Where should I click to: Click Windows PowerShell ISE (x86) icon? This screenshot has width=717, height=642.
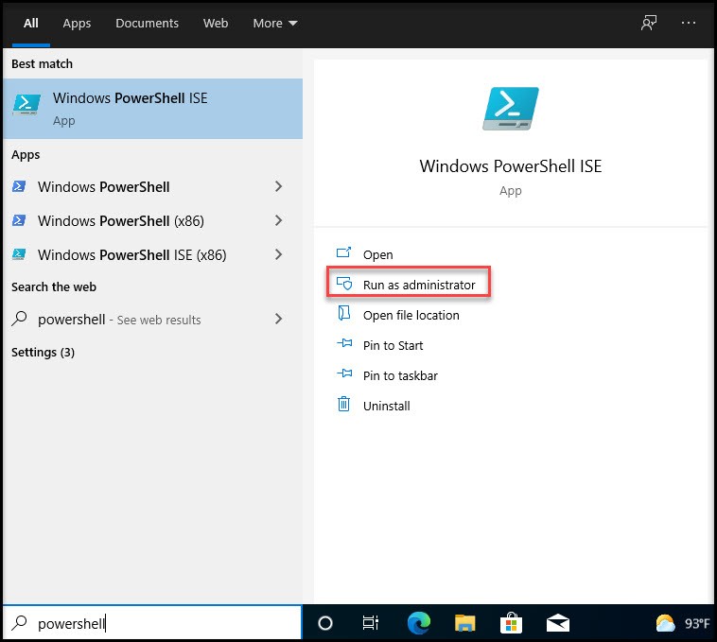[19, 254]
